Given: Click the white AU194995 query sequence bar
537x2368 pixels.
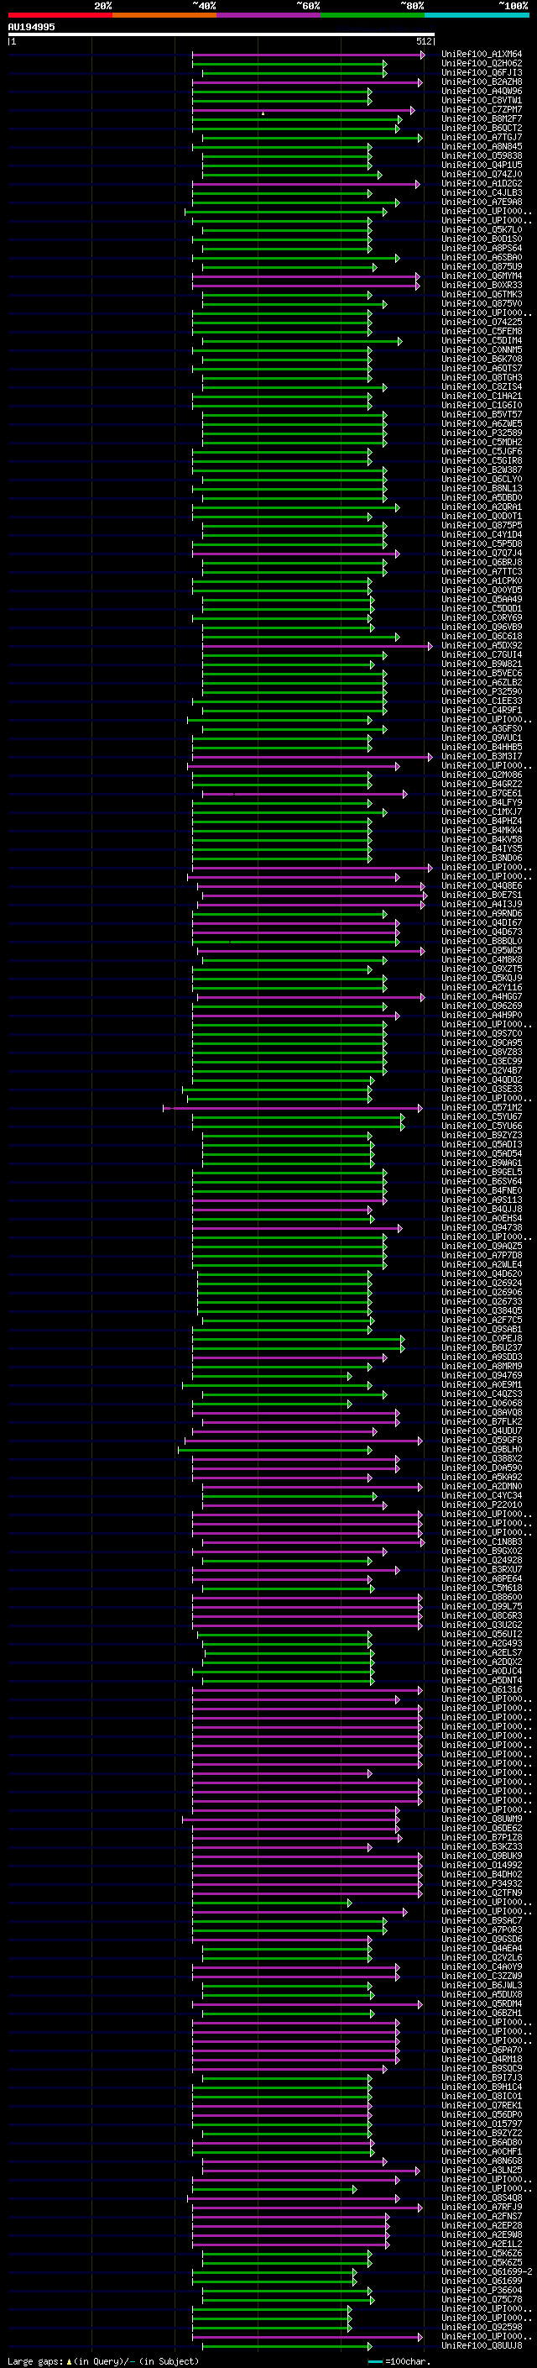Looking at the screenshot, I should coord(222,34).
